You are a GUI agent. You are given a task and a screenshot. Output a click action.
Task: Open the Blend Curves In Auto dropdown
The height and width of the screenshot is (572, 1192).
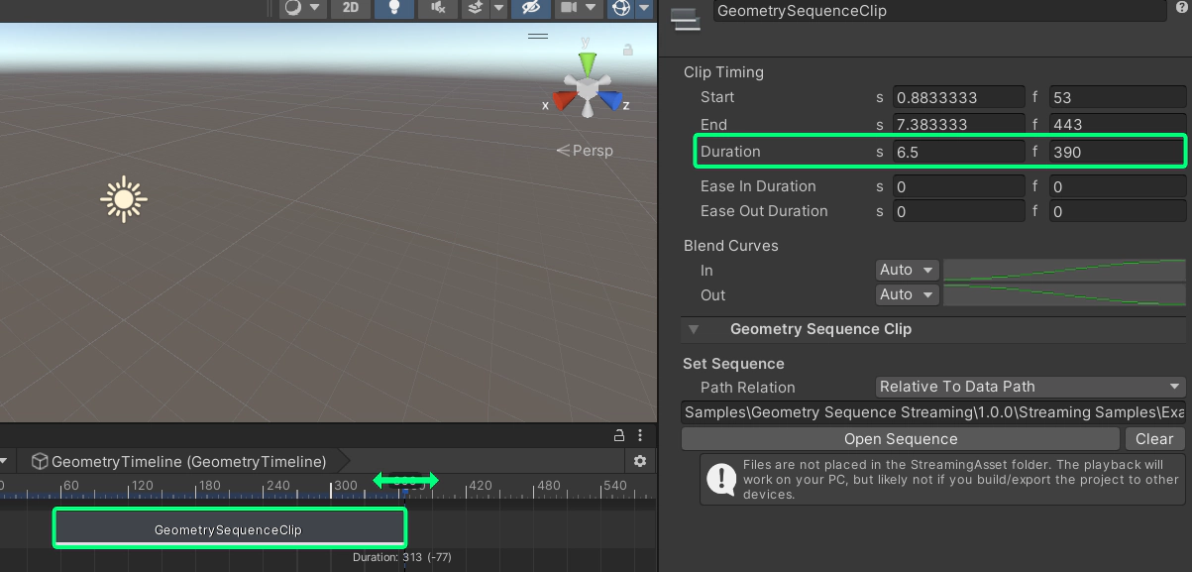907,270
